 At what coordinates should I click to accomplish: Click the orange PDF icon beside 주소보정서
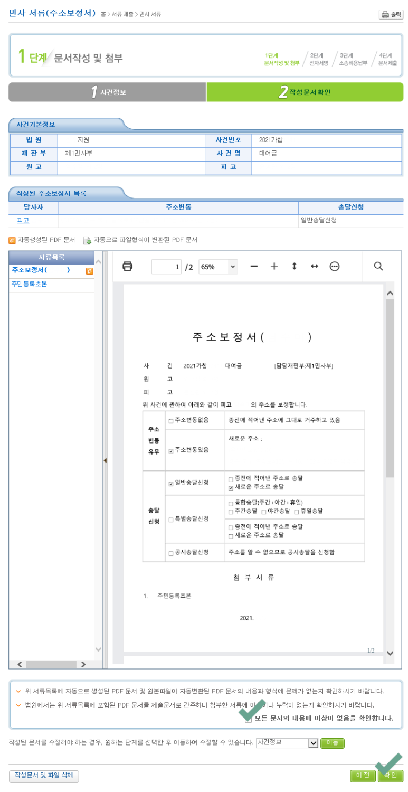click(90, 271)
